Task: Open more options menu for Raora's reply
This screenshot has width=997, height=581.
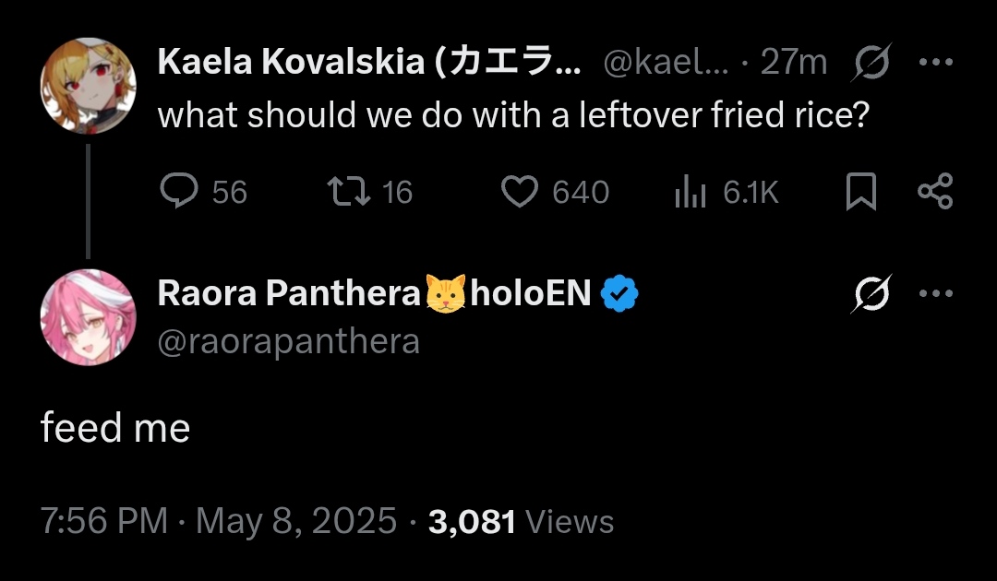Action: (935, 294)
